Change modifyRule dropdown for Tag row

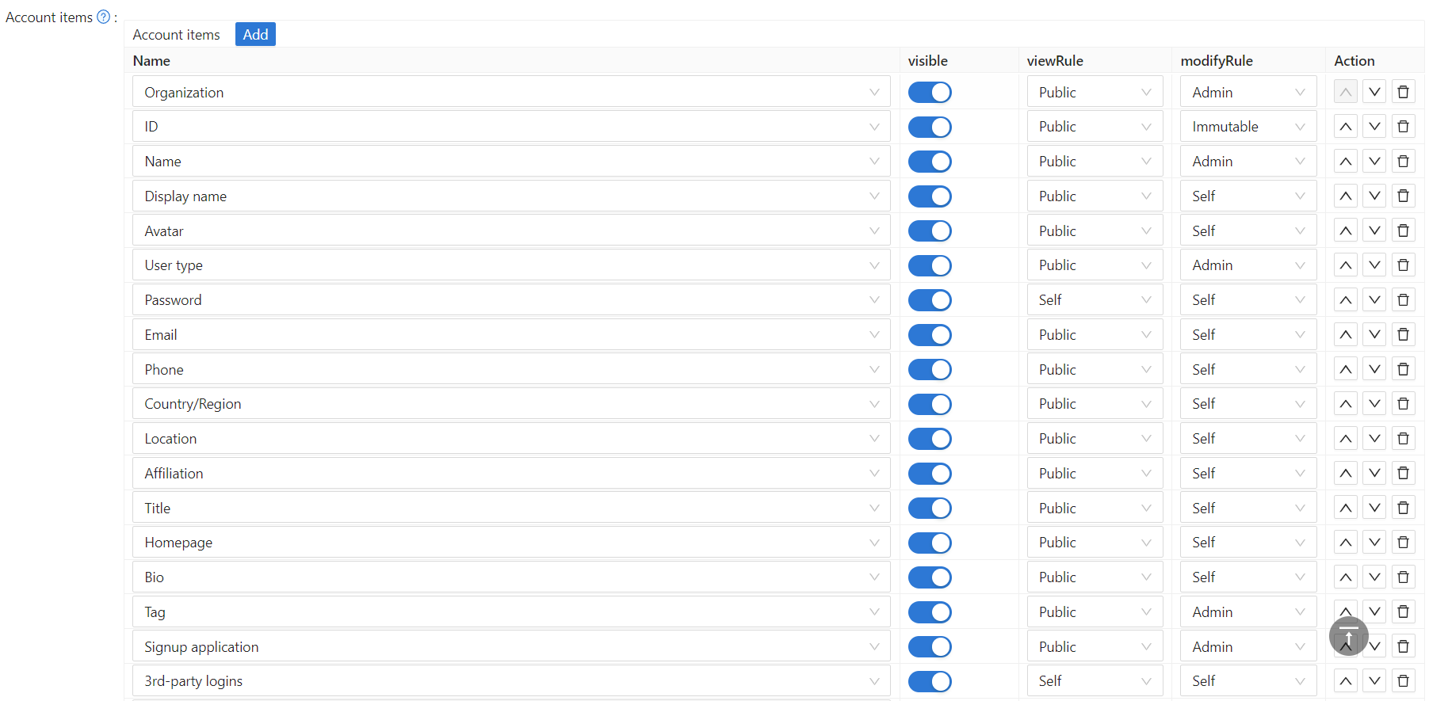1248,612
